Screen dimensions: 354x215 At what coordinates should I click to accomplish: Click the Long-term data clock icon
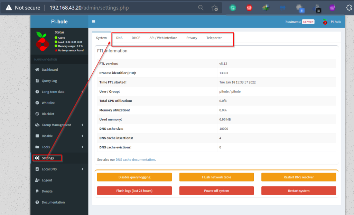[x=37, y=92]
